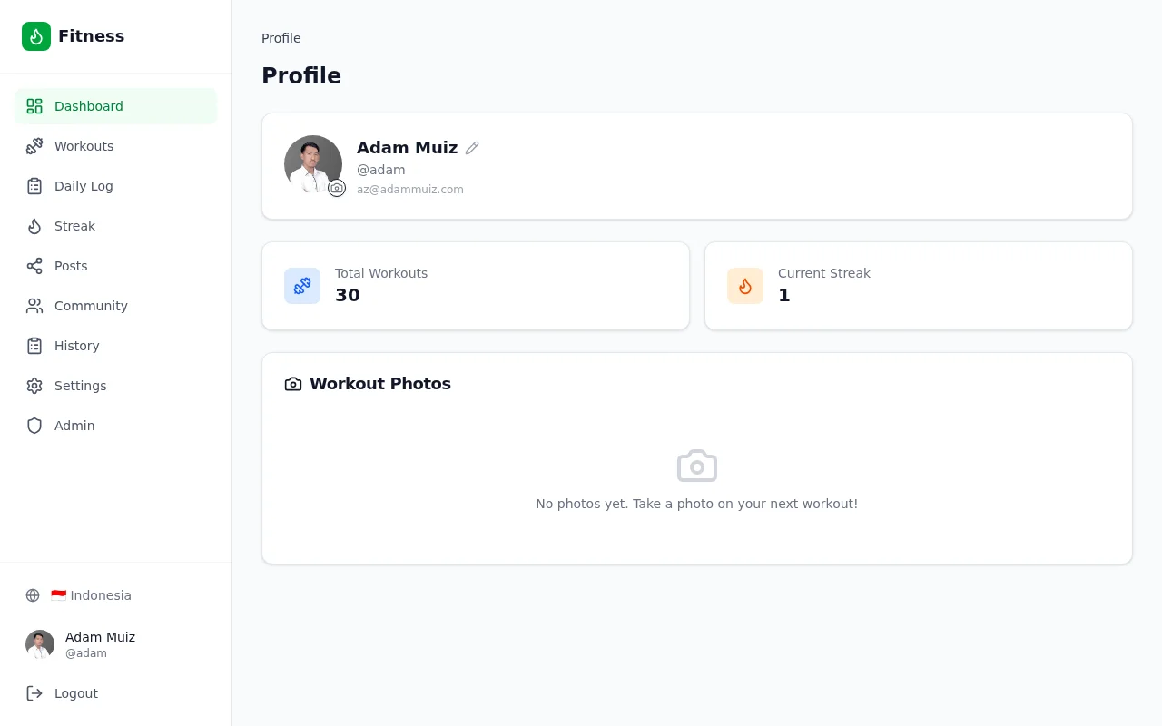Click the green Fitness flame logo
This screenshot has width=1162, height=726.
pos(36,36)
